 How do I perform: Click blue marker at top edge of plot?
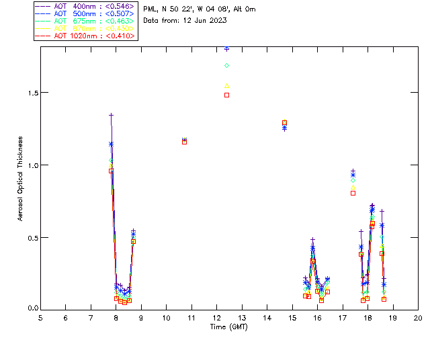[227, 49]
